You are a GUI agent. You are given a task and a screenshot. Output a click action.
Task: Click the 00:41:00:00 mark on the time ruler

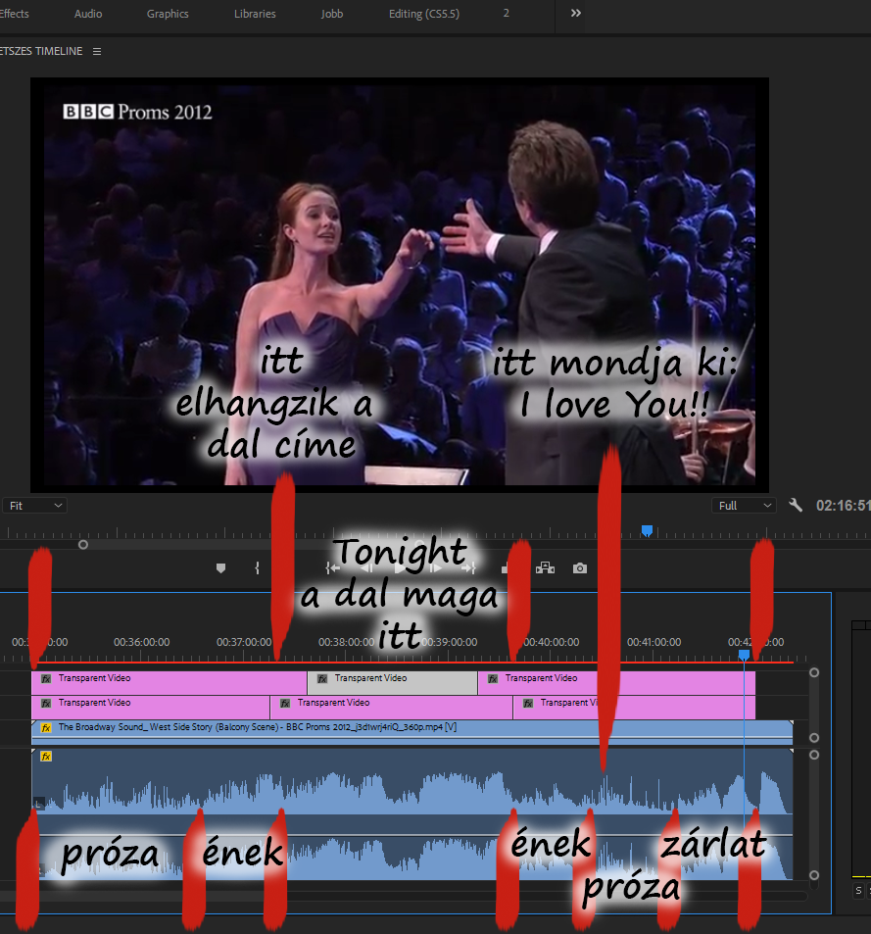[653, 642]
